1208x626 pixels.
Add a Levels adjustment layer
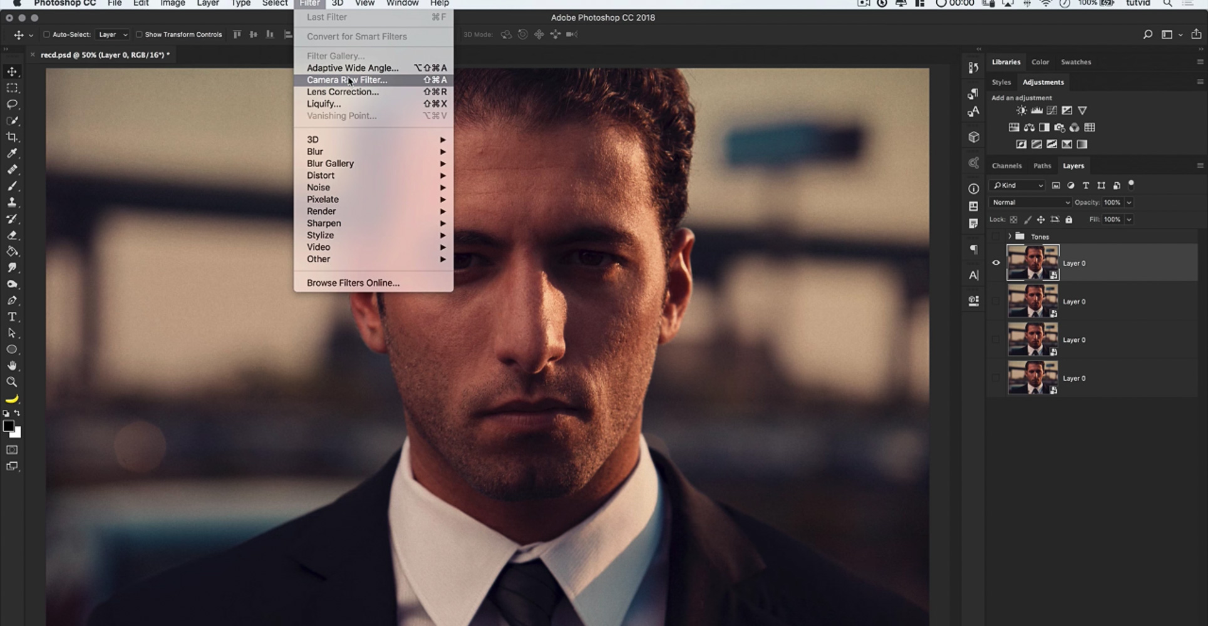[1036, 110]
